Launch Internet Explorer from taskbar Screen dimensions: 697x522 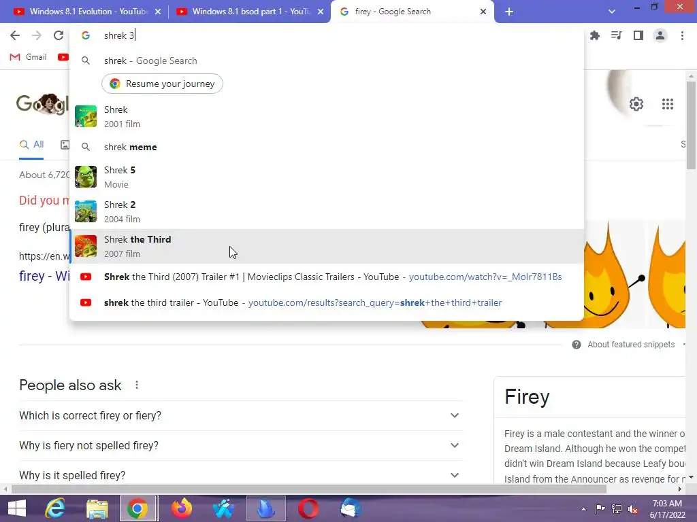coord(55,508)
